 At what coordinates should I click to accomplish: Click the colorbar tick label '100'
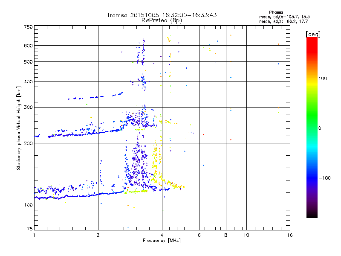point(323,79)
